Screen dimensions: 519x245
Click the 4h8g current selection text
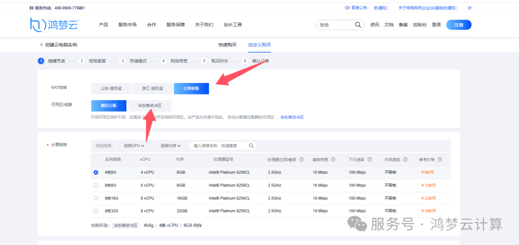point(148,225)
